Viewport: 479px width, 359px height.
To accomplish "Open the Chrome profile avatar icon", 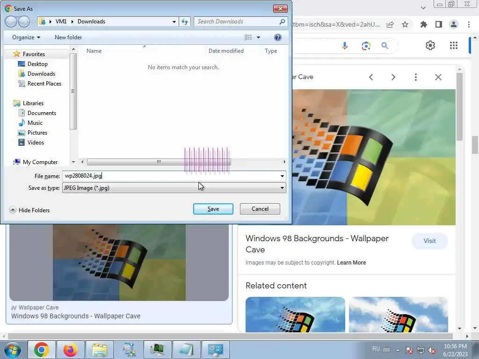I will 454,24.
